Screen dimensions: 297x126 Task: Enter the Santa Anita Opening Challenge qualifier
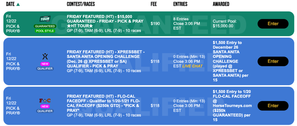[273, 61]
